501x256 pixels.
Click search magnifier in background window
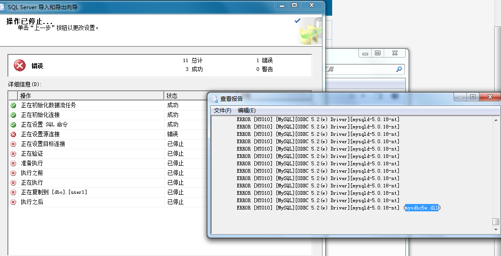(399, 69)
